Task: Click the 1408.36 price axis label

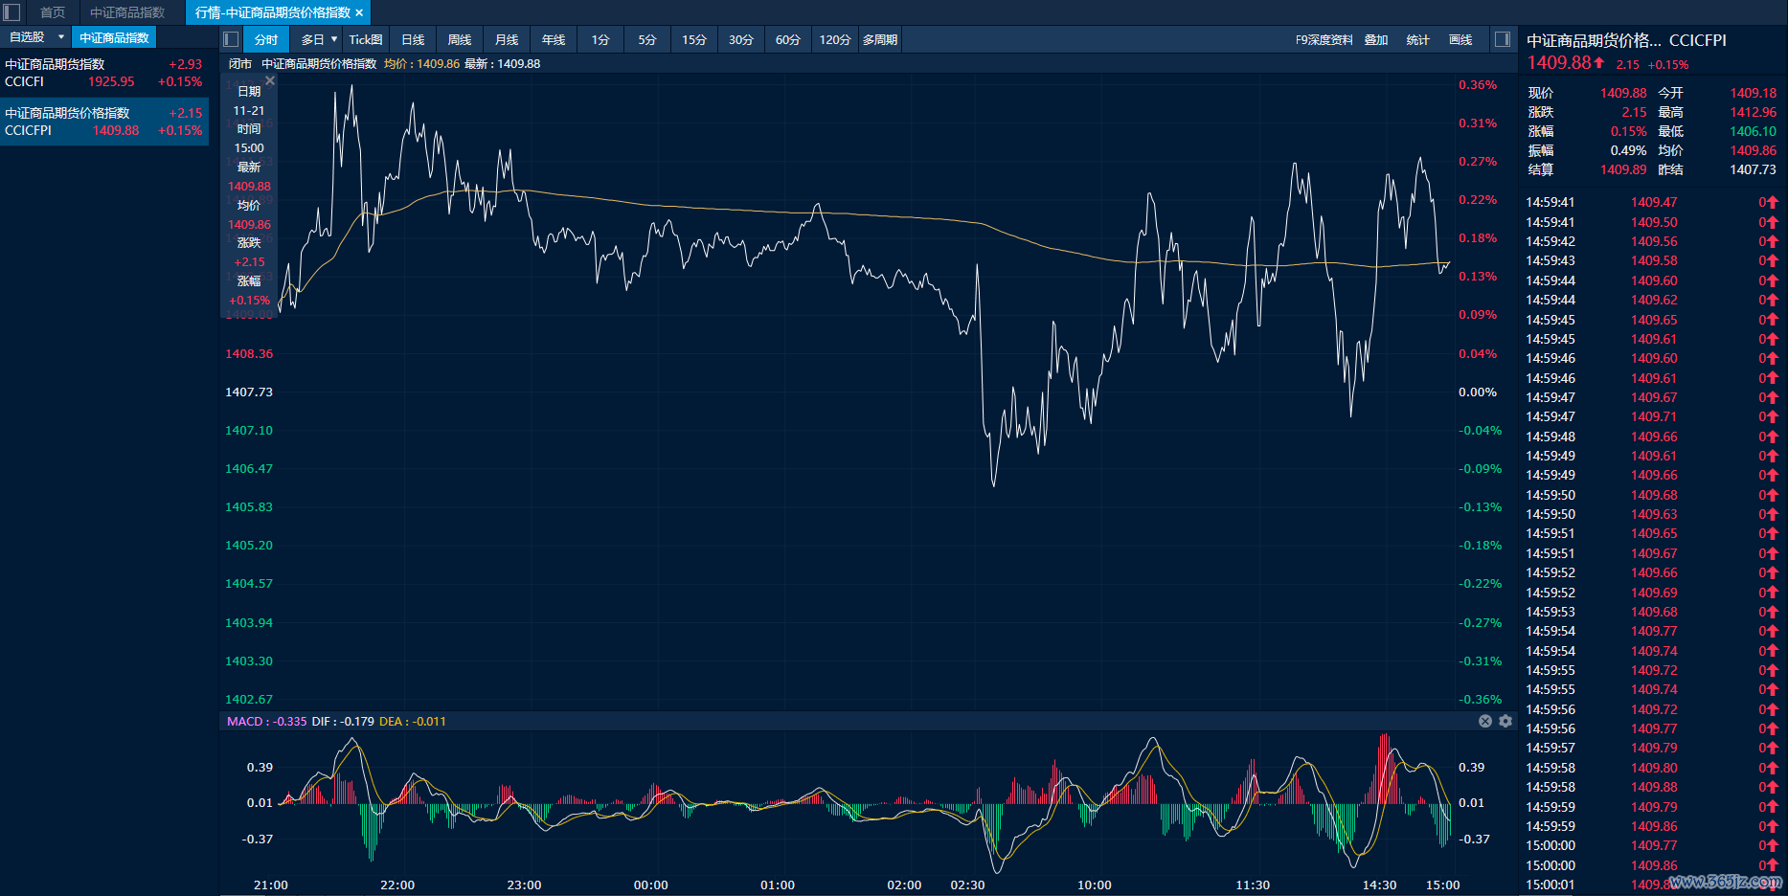Action: 249,353
